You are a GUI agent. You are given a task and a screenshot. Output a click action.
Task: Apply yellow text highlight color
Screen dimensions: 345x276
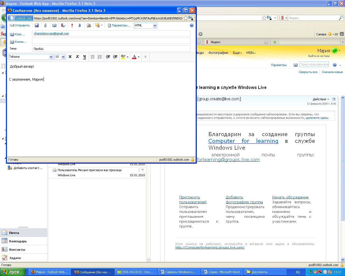click(123, 57)
